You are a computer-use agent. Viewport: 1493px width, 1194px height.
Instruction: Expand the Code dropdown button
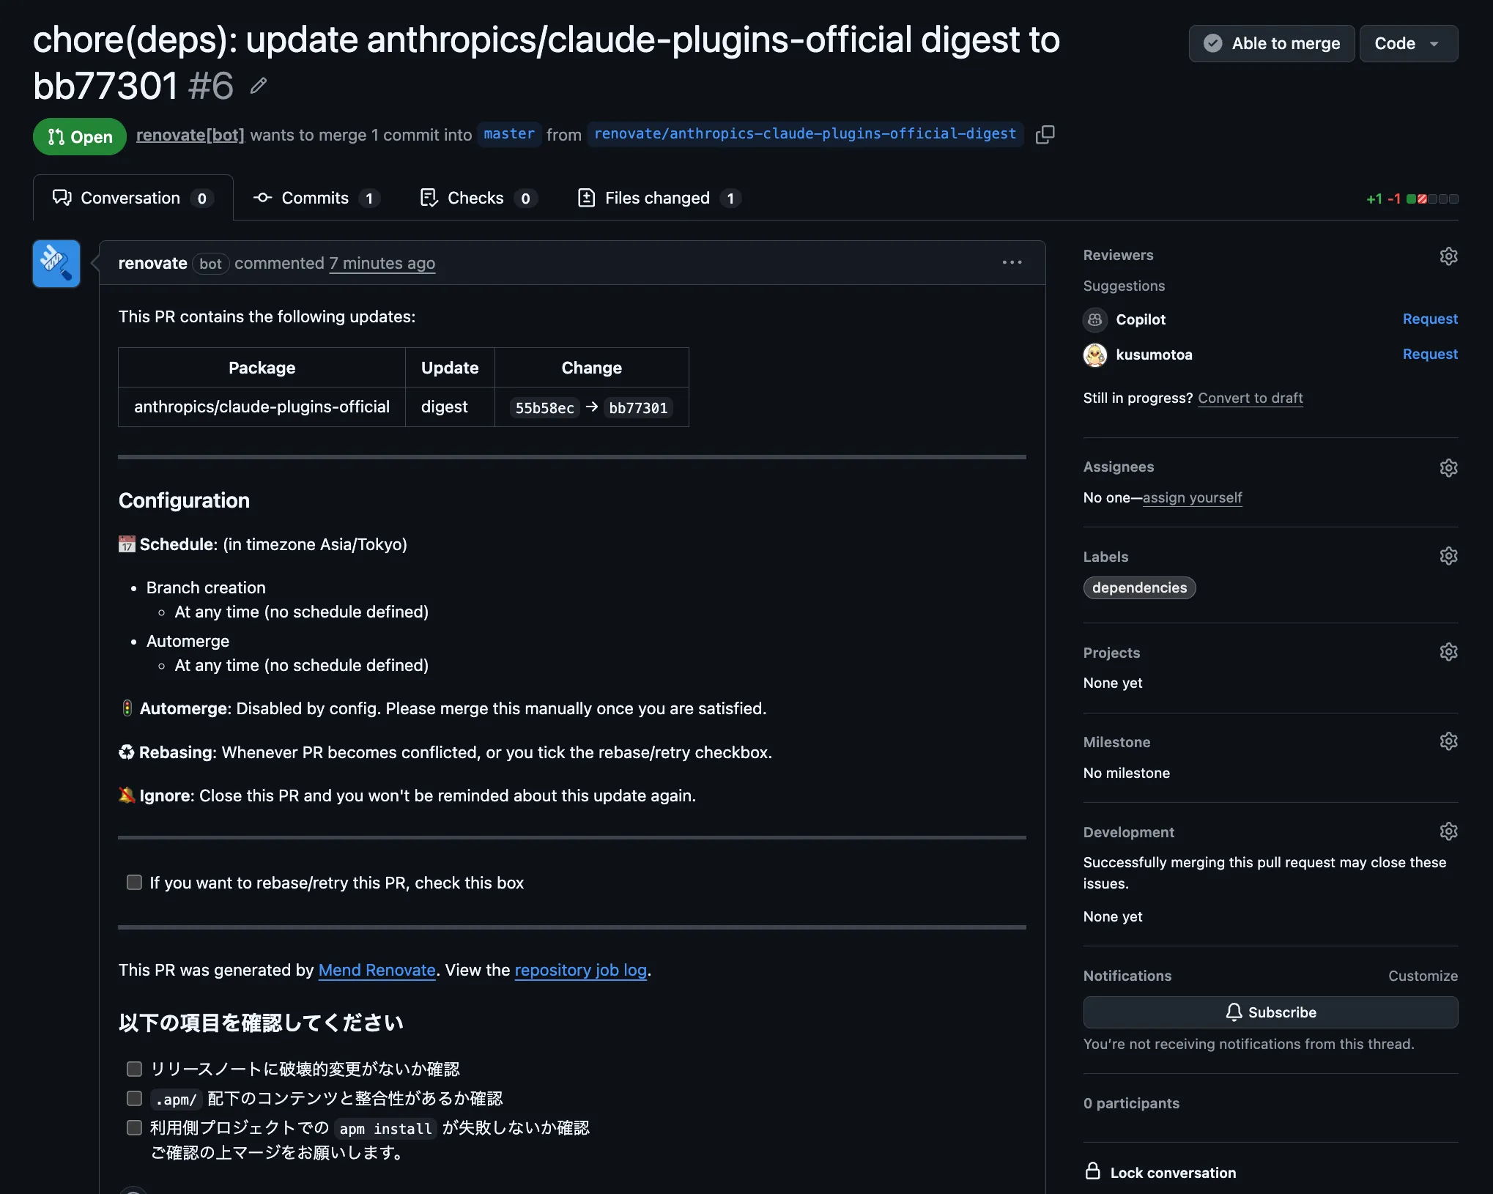1408,43
